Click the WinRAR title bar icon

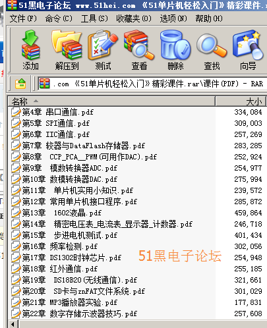(x=12, y=5)
